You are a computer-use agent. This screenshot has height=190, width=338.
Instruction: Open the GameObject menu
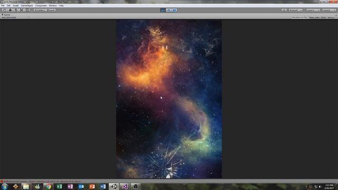pos(27,6)
